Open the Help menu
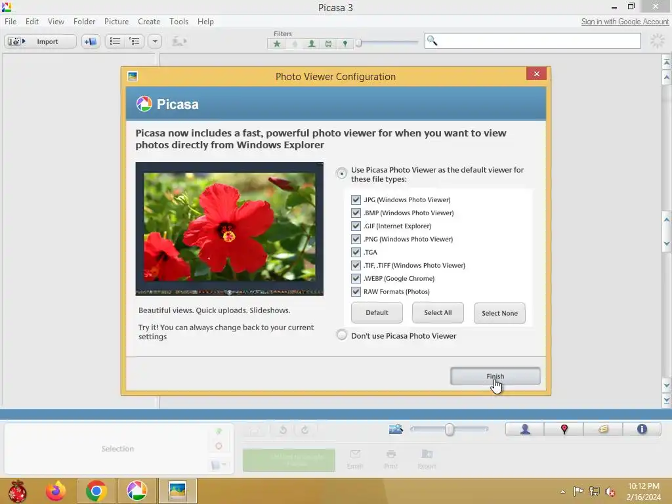Screen dimensions: 672x504 pyautogui.click(x=205, y=22)
